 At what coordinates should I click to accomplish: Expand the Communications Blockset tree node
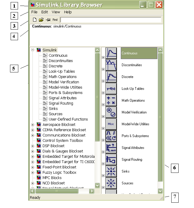click(x=32, y=135)
